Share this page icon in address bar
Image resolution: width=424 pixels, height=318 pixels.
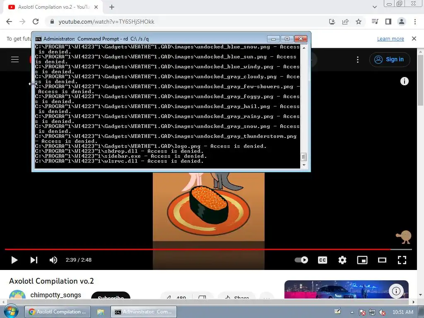345,22
